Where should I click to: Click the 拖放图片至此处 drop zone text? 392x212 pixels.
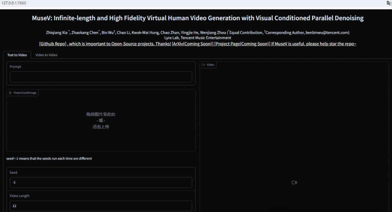[101, 114]
